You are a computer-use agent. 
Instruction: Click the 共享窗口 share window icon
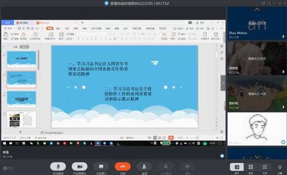pos(101,166)
